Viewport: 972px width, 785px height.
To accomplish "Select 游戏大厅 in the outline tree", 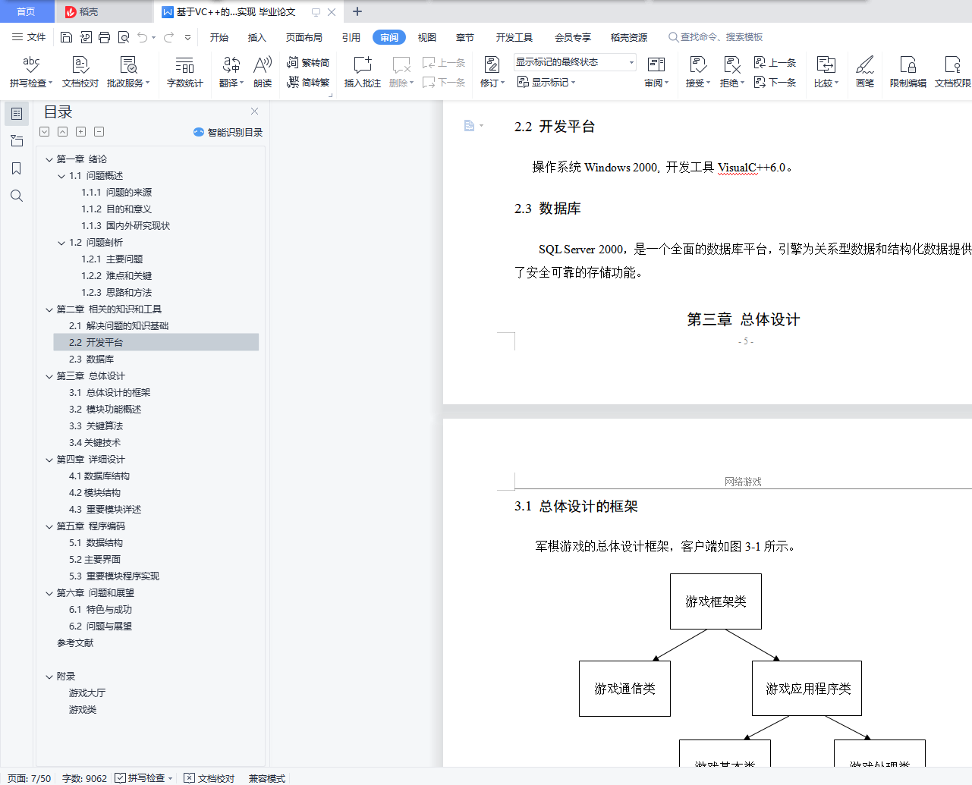I will point(87,693).
